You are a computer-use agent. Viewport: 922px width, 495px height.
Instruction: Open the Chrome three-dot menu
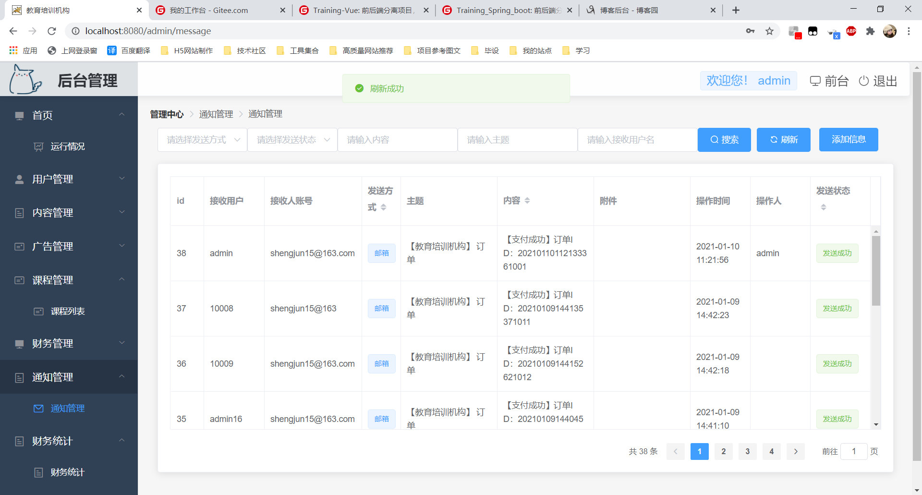tap(909, 31)
